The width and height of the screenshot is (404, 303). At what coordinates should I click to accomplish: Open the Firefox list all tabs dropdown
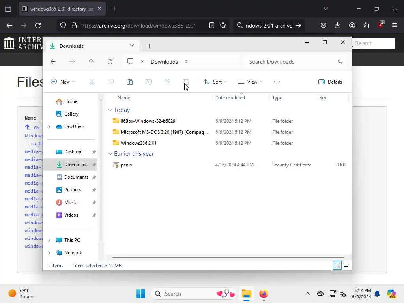[325, 9]
